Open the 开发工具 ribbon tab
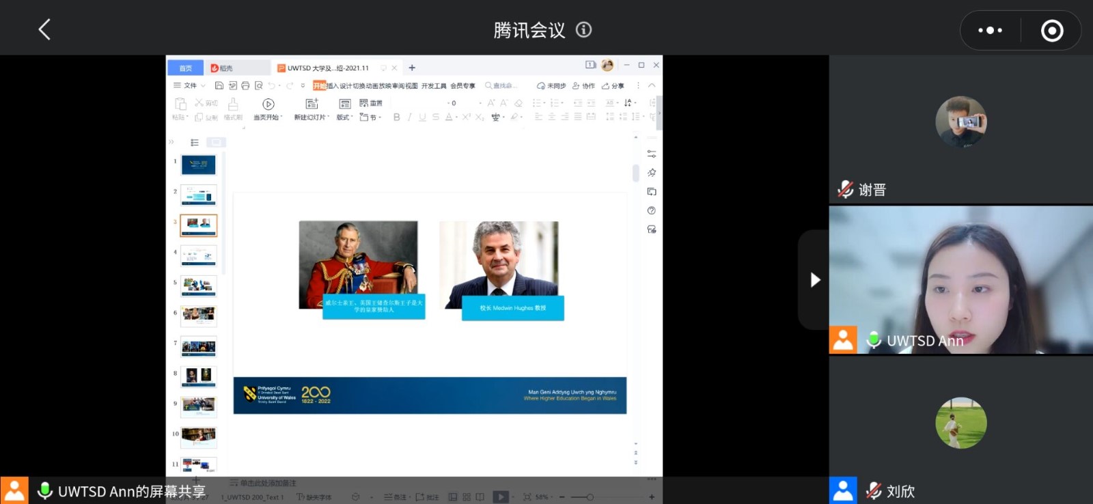 [433, 85]
